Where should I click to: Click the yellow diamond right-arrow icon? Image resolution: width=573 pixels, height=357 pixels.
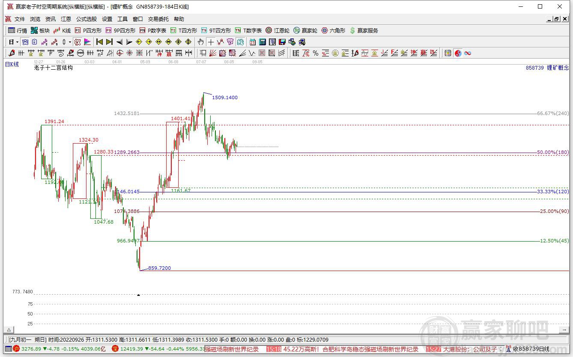pos(149,42)
